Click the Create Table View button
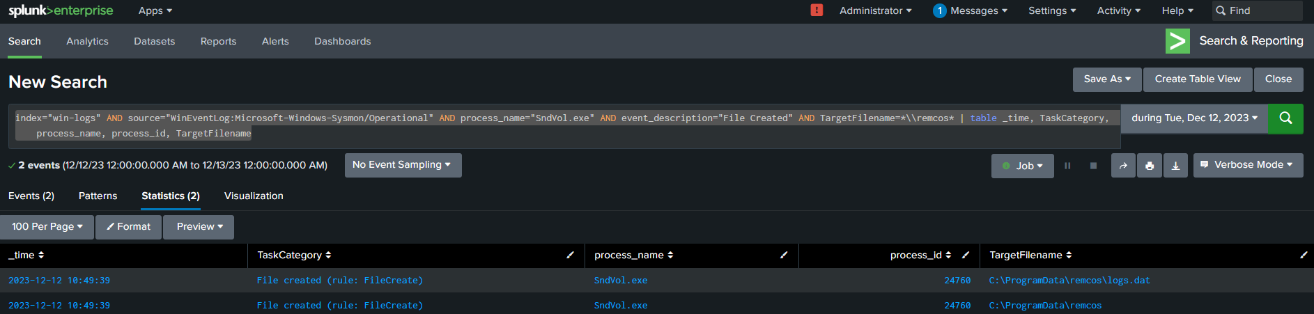Image resolution: width=1314 pixels, height=314 pixels. pos(1197,79)
